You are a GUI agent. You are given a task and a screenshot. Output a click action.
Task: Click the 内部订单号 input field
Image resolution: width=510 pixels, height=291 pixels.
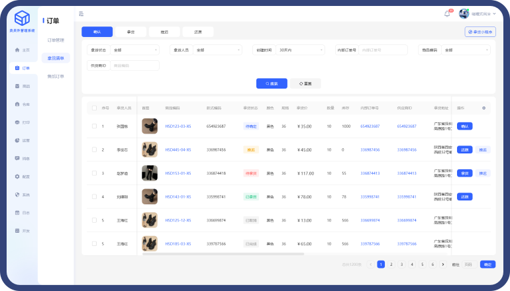(x=383, y=50)
